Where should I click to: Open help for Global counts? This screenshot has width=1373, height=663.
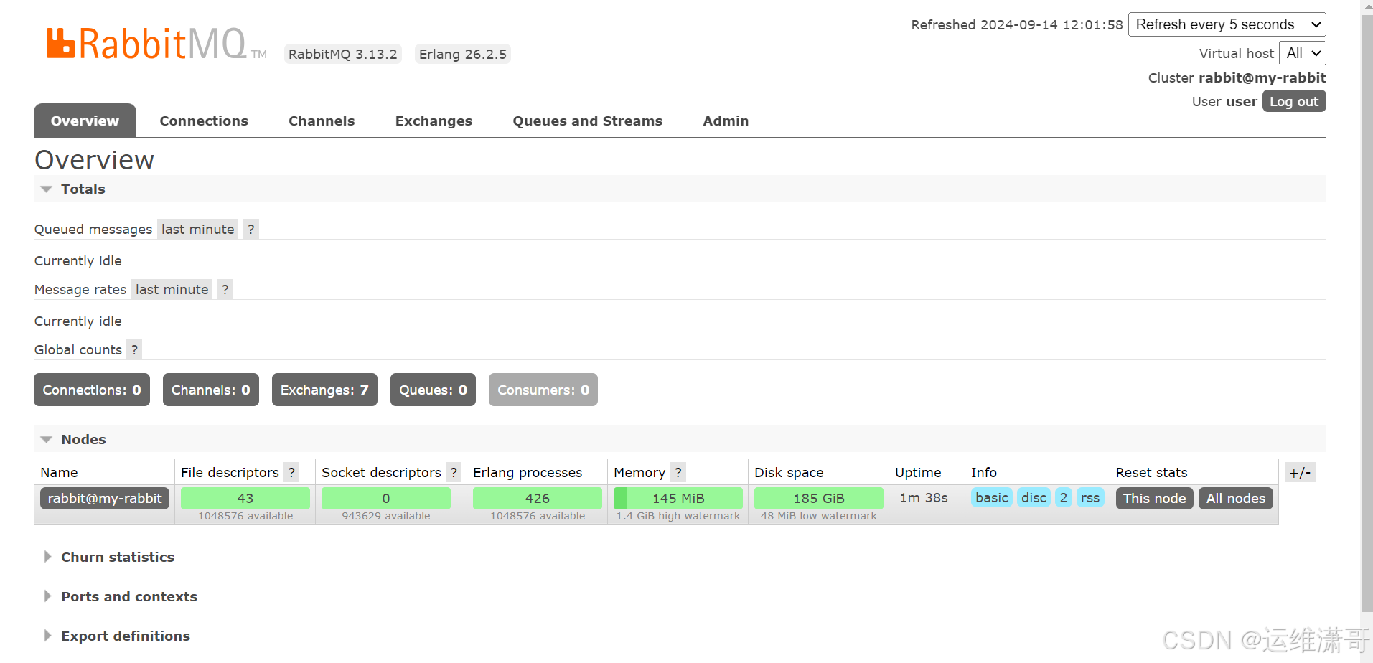134,349
